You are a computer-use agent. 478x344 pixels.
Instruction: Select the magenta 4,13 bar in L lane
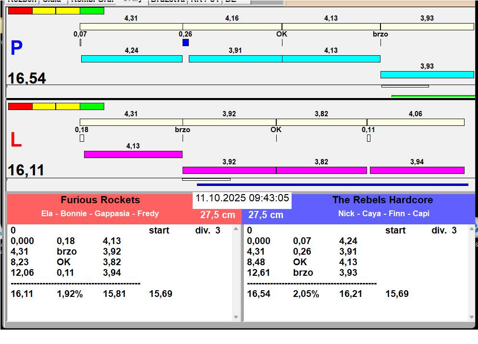(x=133, y=154)
